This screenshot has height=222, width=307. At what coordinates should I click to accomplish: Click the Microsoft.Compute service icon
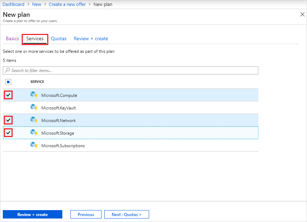click(34, 95)
